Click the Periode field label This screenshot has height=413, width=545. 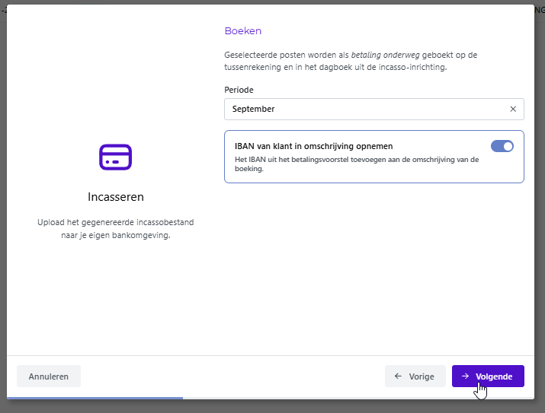click(239, 90)
